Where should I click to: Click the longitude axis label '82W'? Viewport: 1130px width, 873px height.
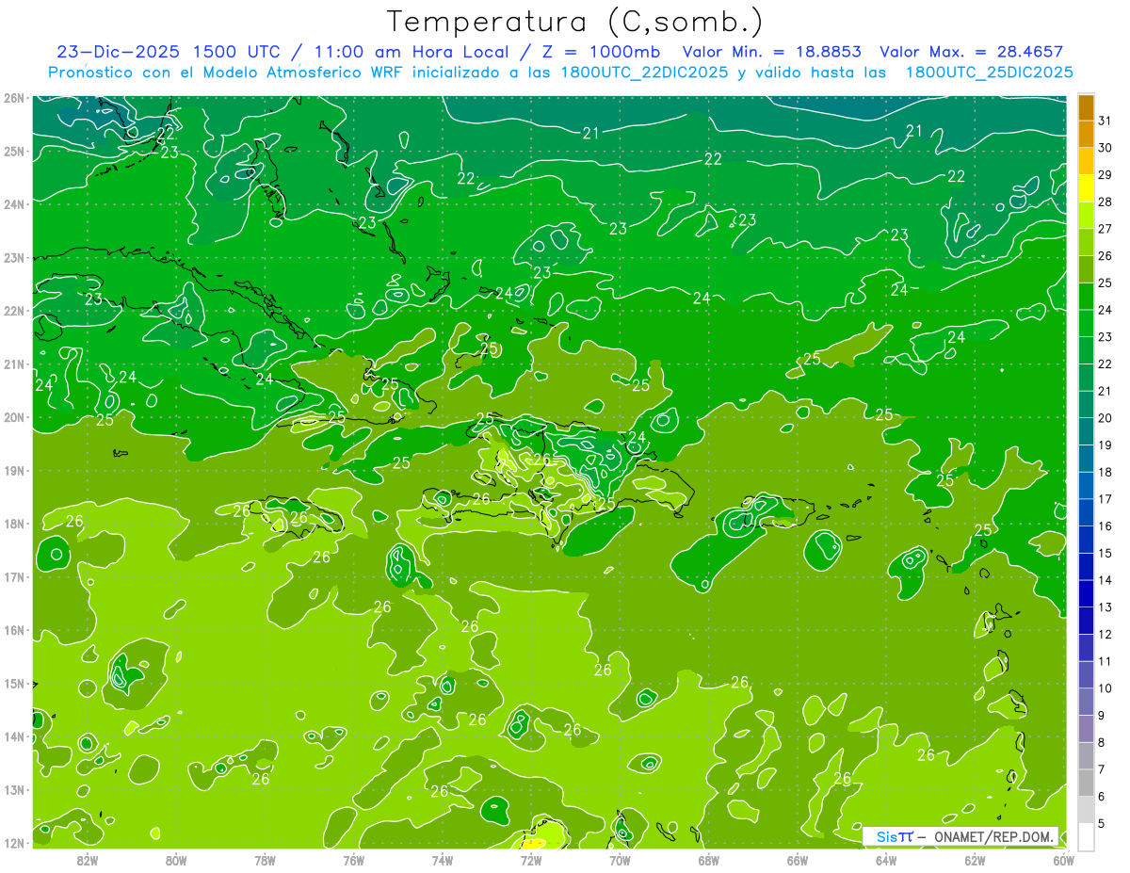pyautogui.click(x=88, y=860)
